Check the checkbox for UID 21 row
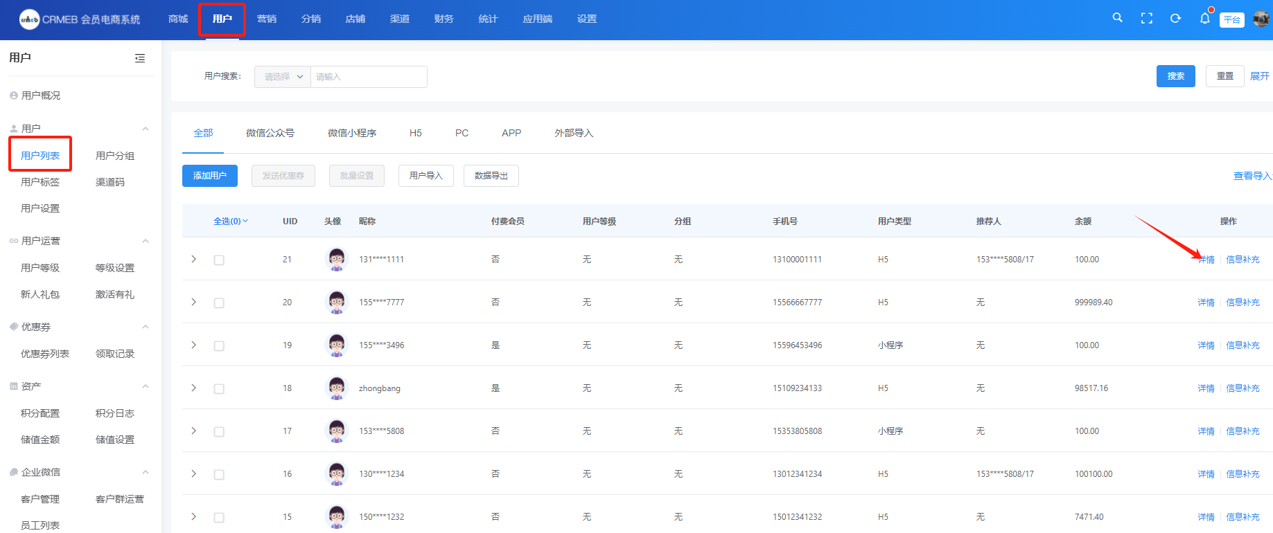This screenshot has height=533, width=1273. [x=219, y=260]
